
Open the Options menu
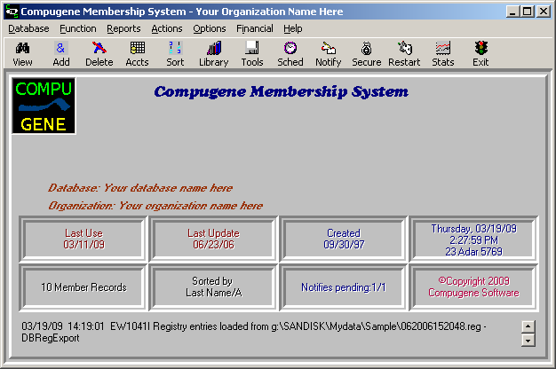pyautogui.click(x=210, y=28)
